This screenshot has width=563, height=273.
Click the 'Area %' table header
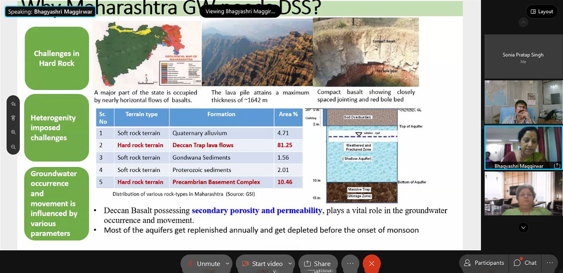(288, 117)
